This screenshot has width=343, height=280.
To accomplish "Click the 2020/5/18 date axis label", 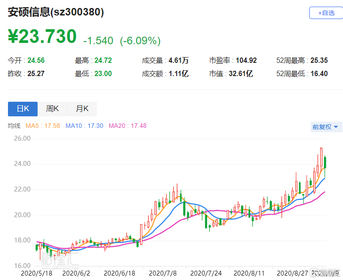I will (36, 273).
